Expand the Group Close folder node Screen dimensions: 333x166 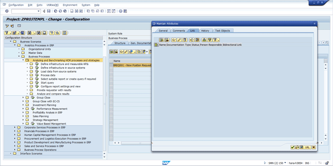coord(23,97)
